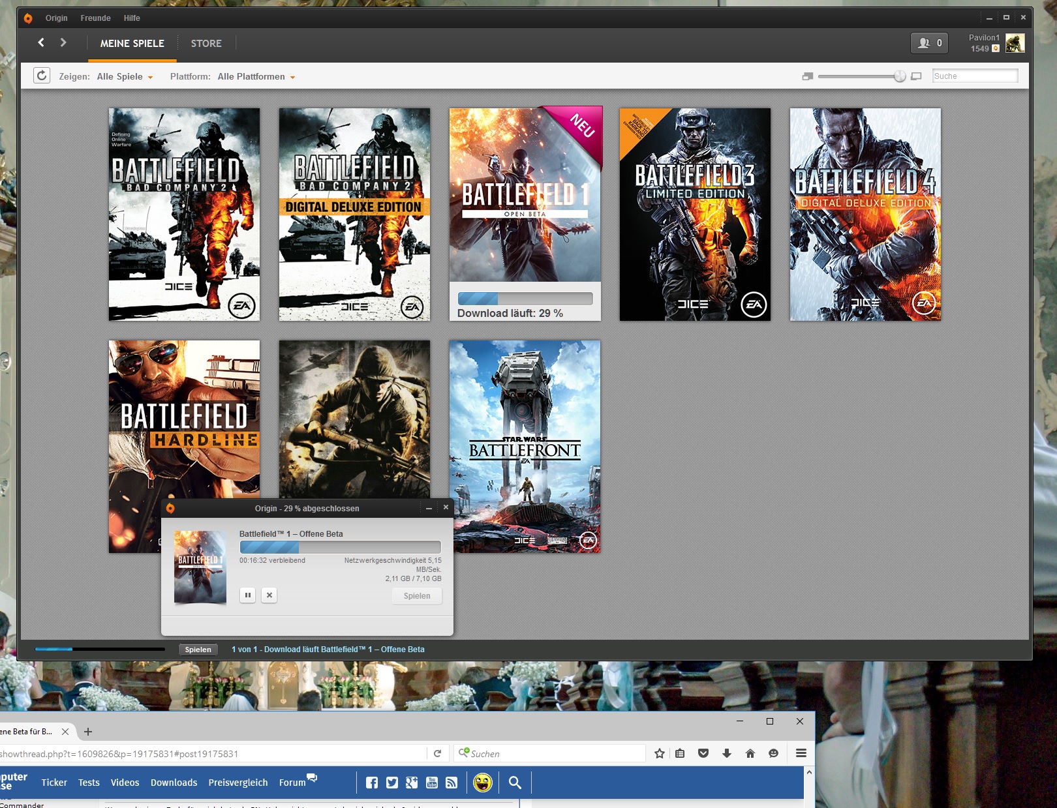Viewport: 1057px width, 808px height.
Task: Select Battlefield 4 Digital Deluxe Edition tile
Action: click(x=865, y=215)
